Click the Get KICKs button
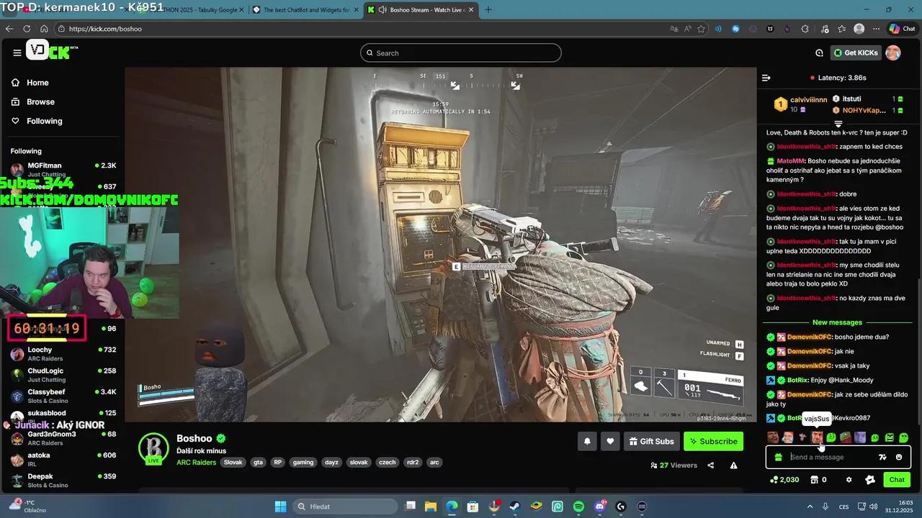922x518 pixels. (856, 53)
